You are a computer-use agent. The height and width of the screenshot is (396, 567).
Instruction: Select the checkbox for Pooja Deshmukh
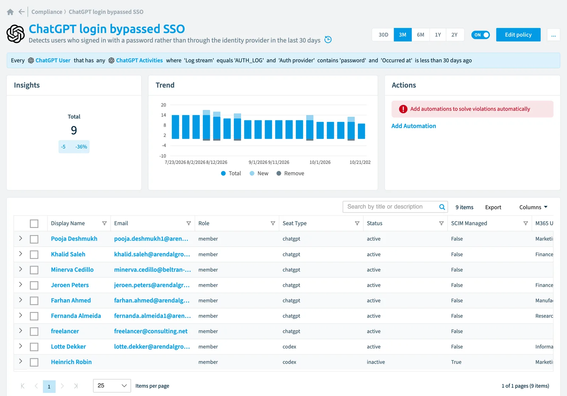[34, 239]
